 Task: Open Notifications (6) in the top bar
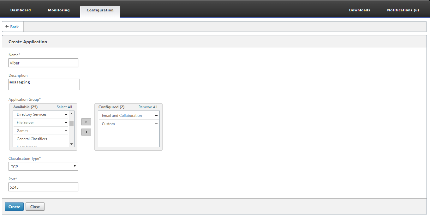403,10
